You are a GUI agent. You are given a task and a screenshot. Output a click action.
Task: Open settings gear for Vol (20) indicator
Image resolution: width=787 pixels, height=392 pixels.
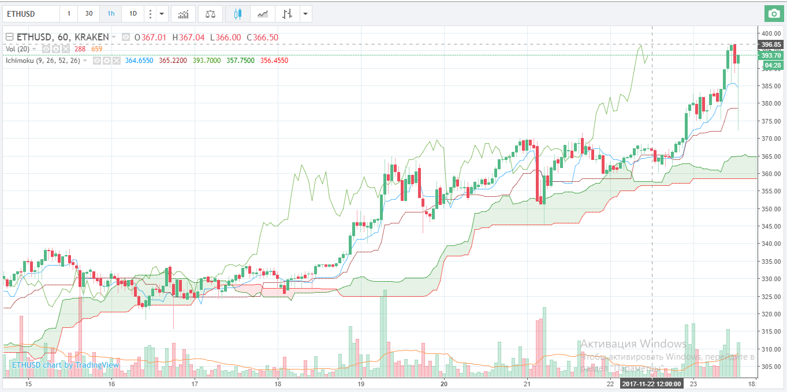pyautogui.click(x=56, y=49)
